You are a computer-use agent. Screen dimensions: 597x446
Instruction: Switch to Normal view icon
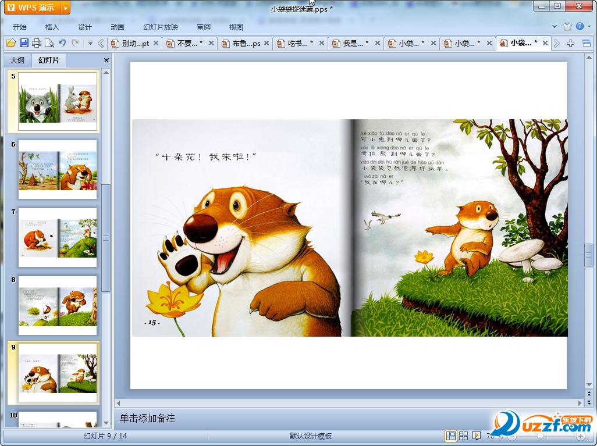coord(451,436)
